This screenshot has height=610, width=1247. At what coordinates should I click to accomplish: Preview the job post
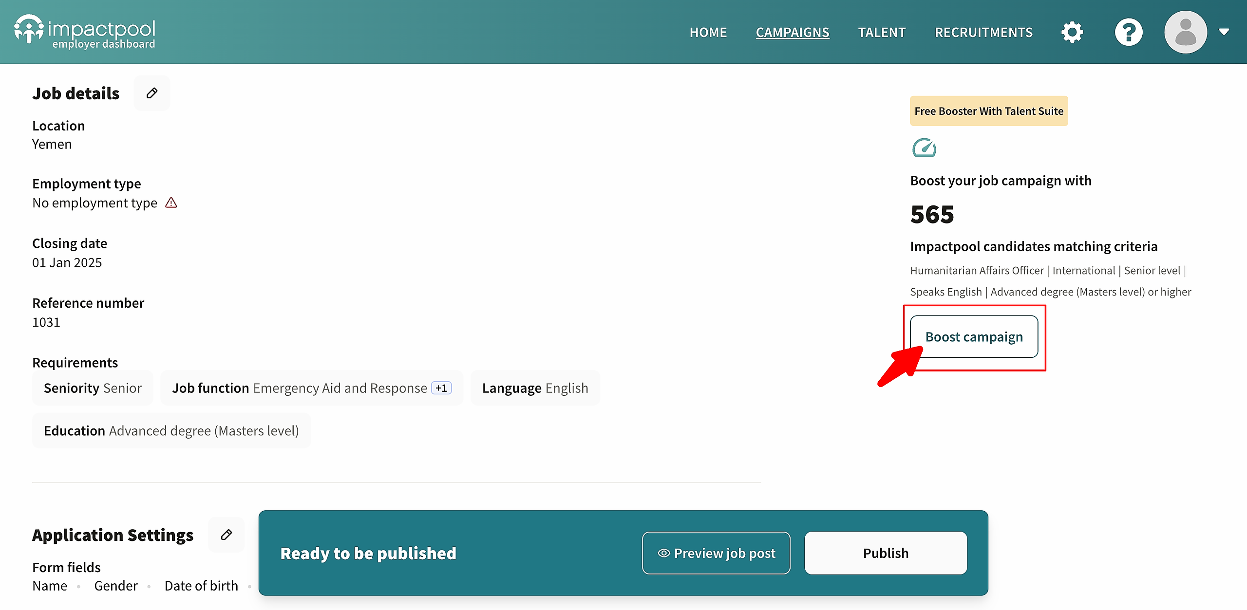[716, 553]
